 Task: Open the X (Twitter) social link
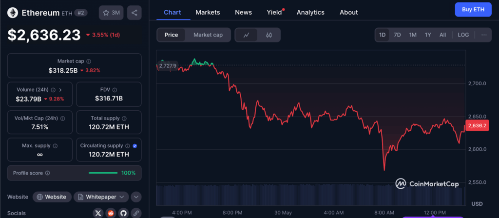coord(98,213)
